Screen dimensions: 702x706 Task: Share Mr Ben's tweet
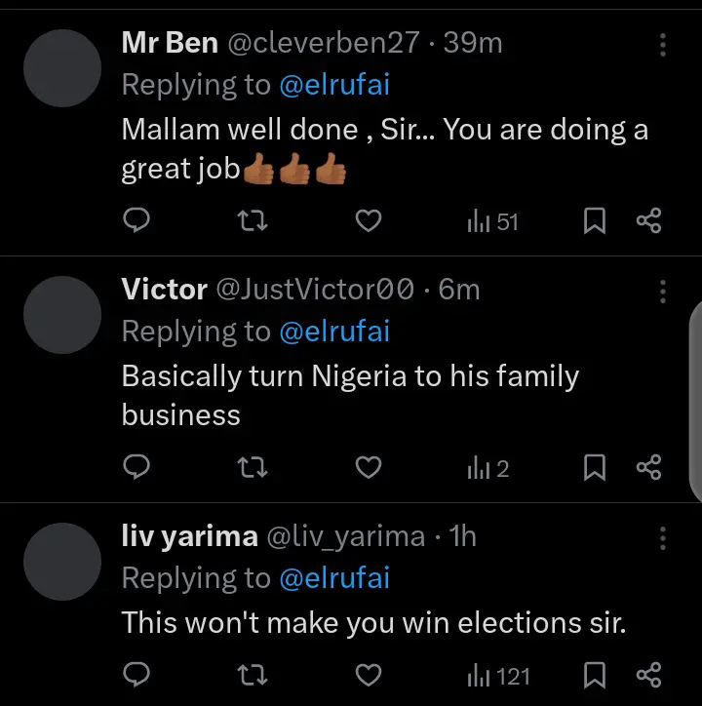click(x=648, y=222)
